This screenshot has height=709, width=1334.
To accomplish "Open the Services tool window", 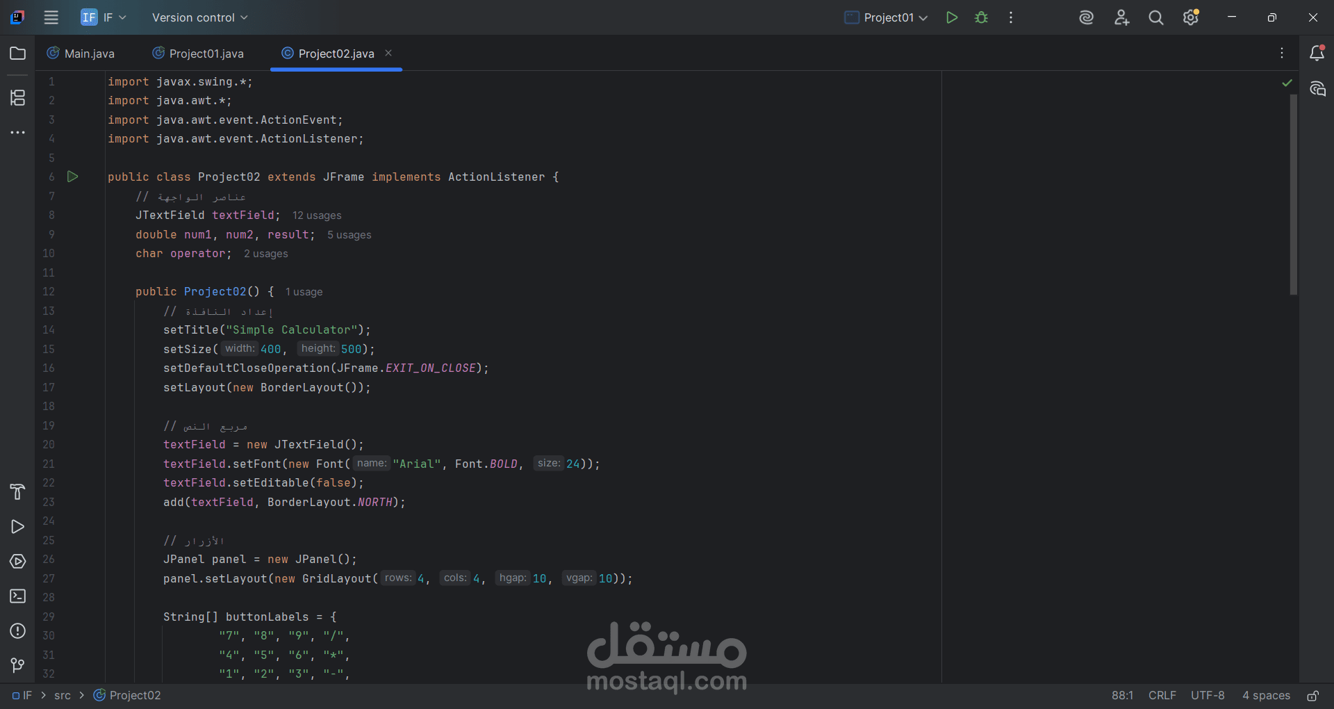I will [18, 562].
